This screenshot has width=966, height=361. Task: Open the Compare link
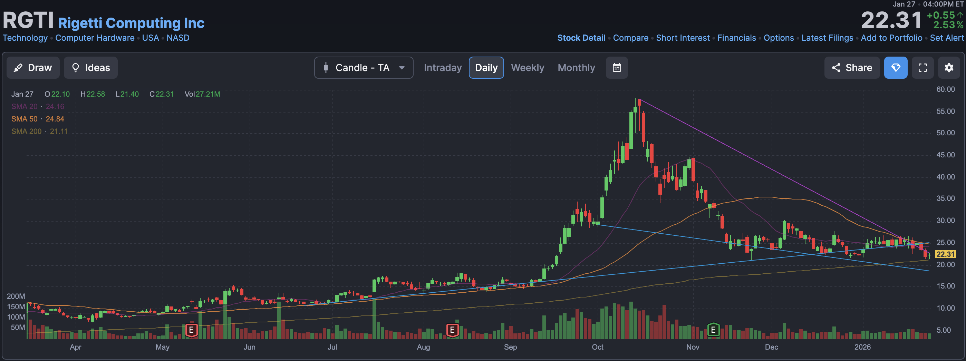[630, 38]
